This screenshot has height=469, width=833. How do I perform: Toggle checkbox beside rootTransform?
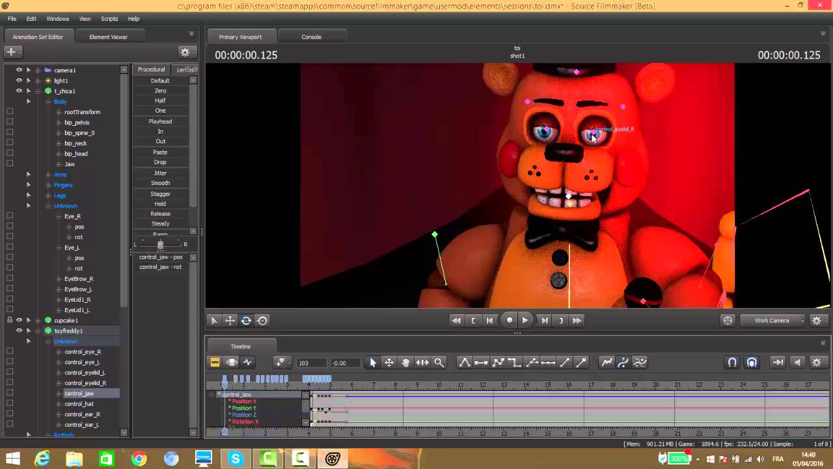[10, 111]
